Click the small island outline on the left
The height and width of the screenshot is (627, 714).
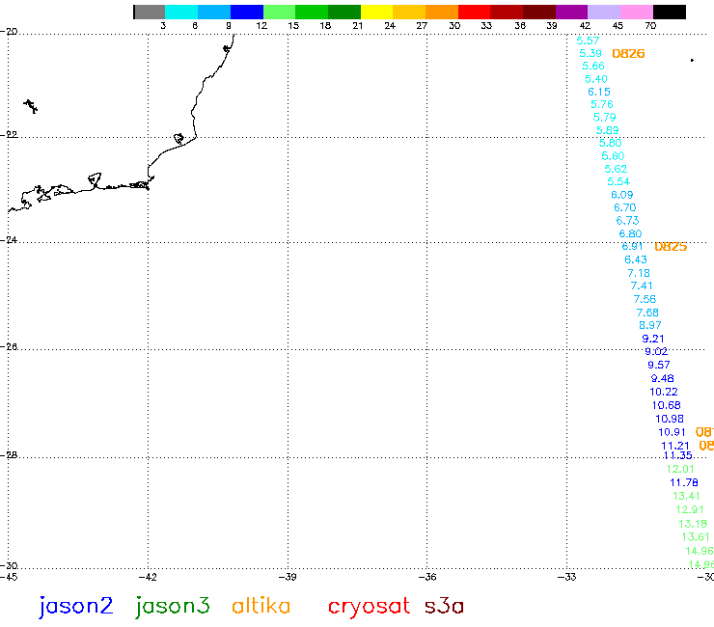click(x=31, y=106)
